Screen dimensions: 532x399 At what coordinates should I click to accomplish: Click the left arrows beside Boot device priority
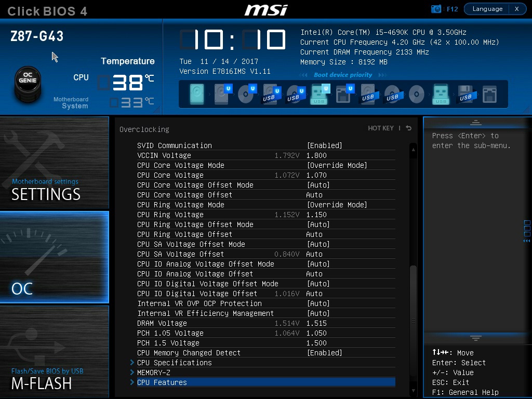[x=303, y=75]
